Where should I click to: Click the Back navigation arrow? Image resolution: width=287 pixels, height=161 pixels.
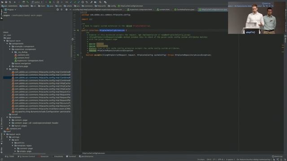pyautogui.click(x=15, y=2)
